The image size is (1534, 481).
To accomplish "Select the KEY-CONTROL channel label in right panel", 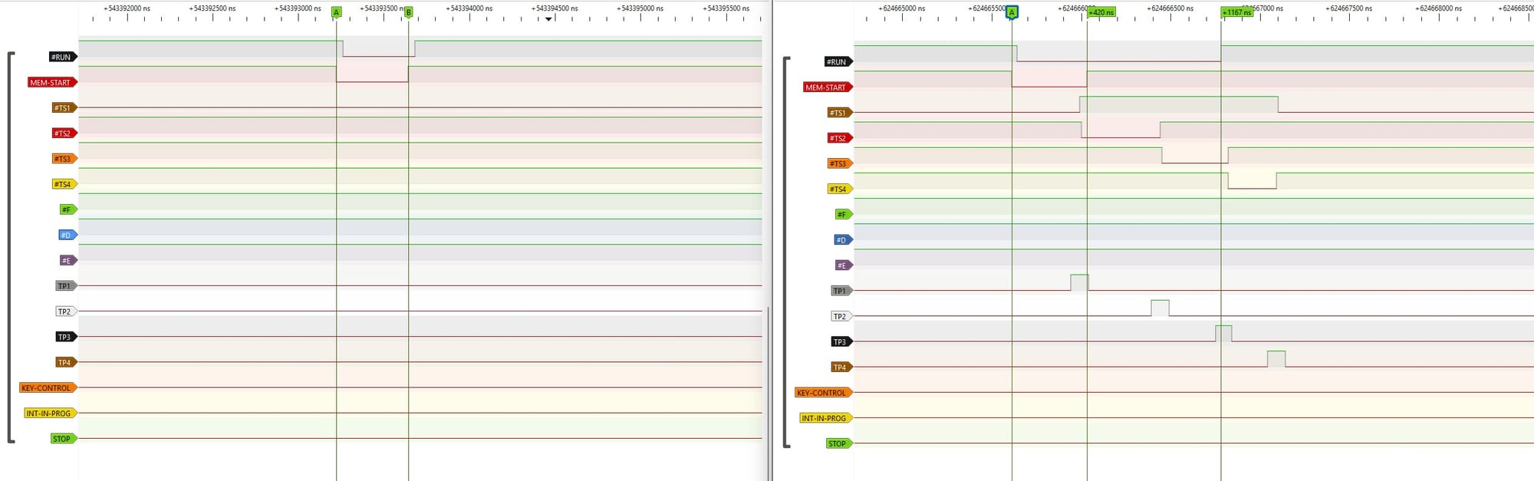I will (824, 392).
